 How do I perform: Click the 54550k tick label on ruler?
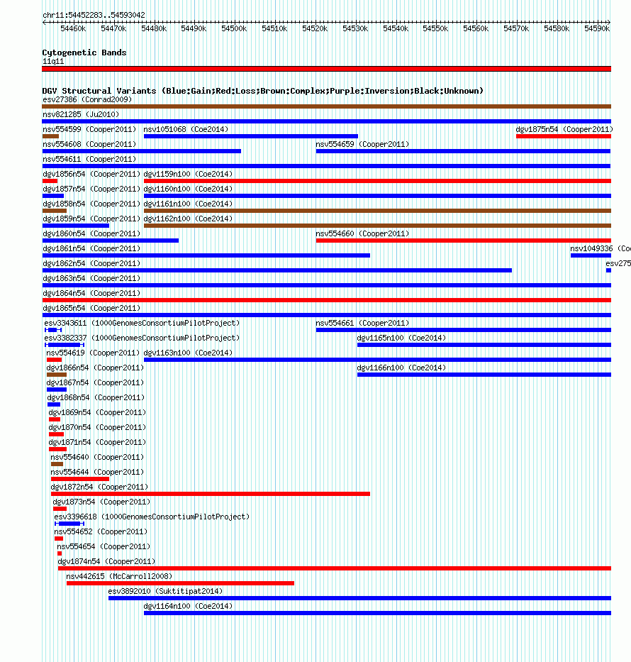pyautogui.click(x=435, y=28)
